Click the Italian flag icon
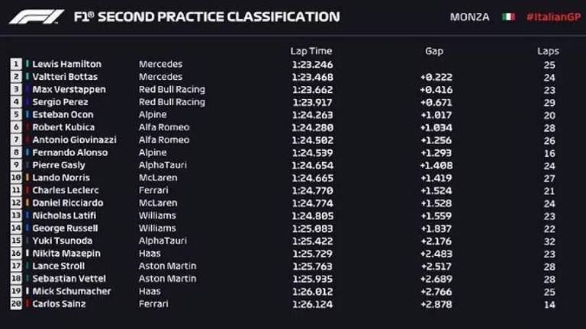586x329 pixels. (508, 17)
